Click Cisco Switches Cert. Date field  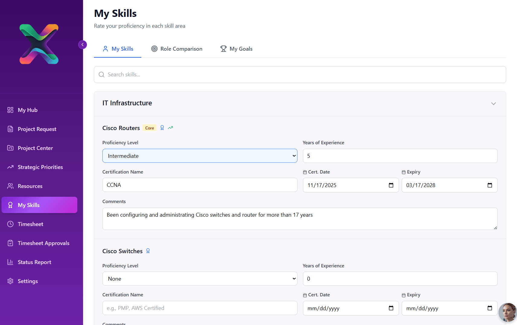pyautogui.click(x=351, y=308)
